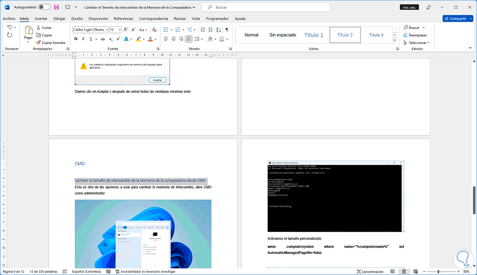Switch to the Insertar tab
The height and width of the screenshot is (275, 477).
pyautogui.click(x=41, y=19)
